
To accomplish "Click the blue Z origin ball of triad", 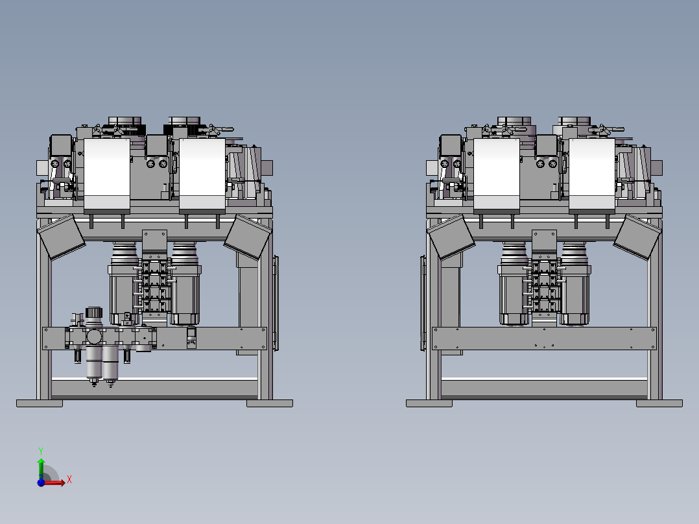I will [41, 482].
